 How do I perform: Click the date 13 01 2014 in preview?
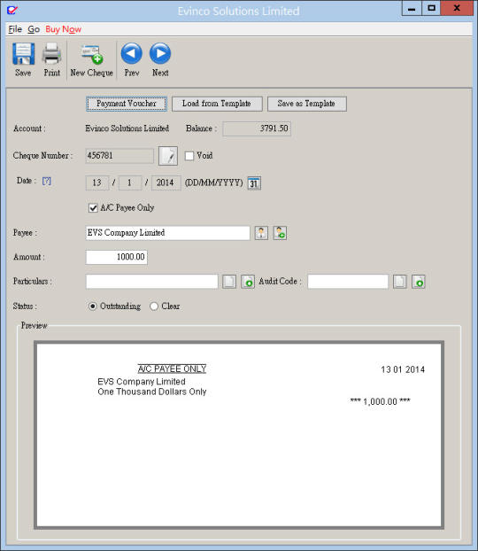403,369
